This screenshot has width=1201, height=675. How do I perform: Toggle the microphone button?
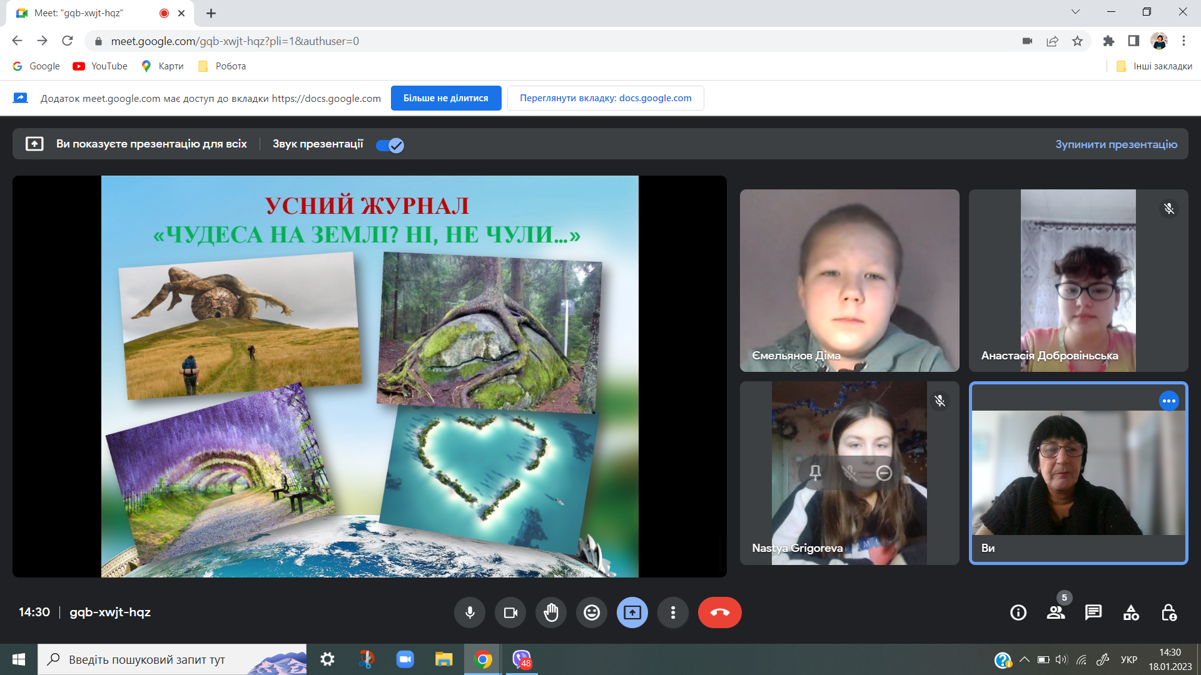coord(470,612)
